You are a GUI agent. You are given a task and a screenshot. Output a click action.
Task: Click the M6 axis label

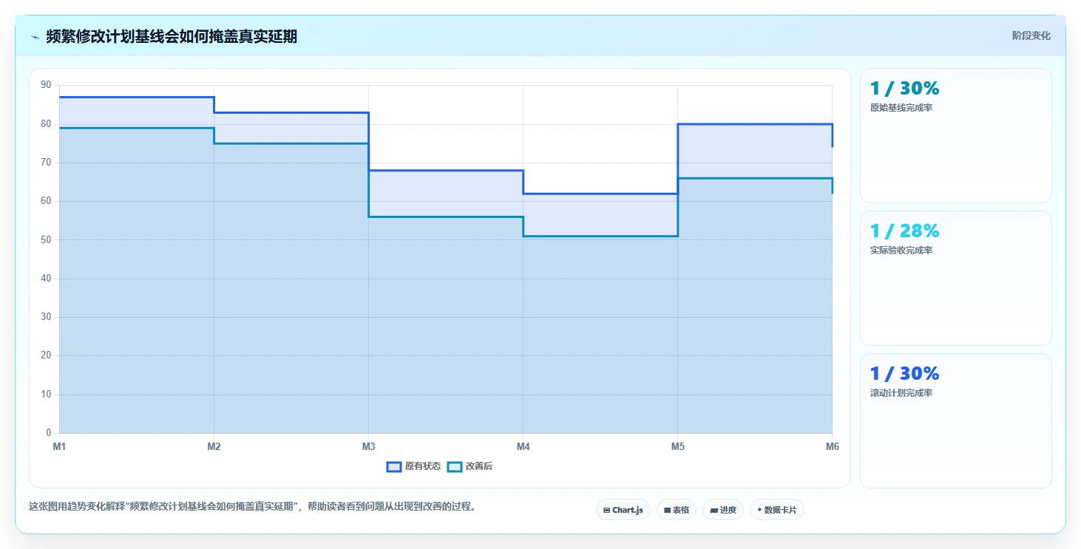click(833, 446)
